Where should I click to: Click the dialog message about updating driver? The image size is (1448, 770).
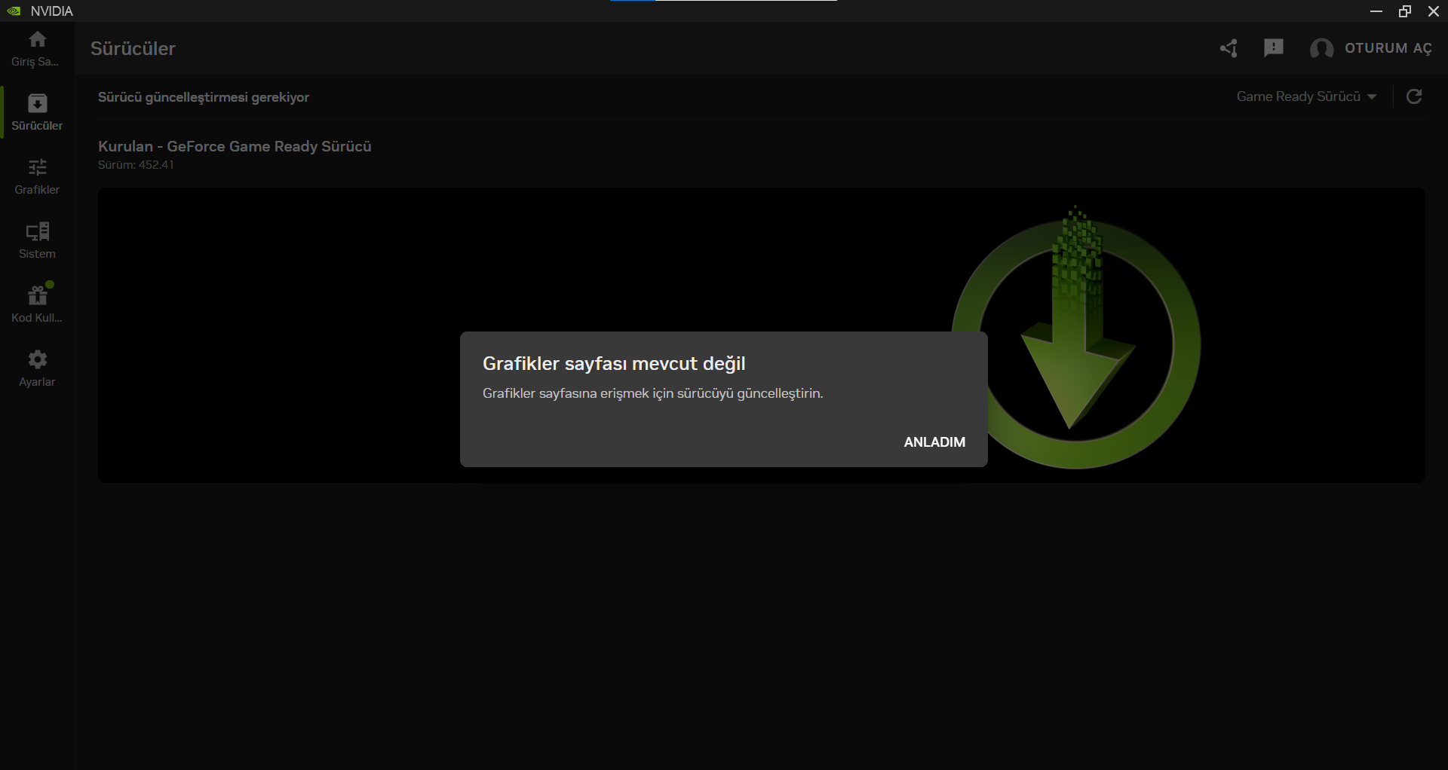653,393
